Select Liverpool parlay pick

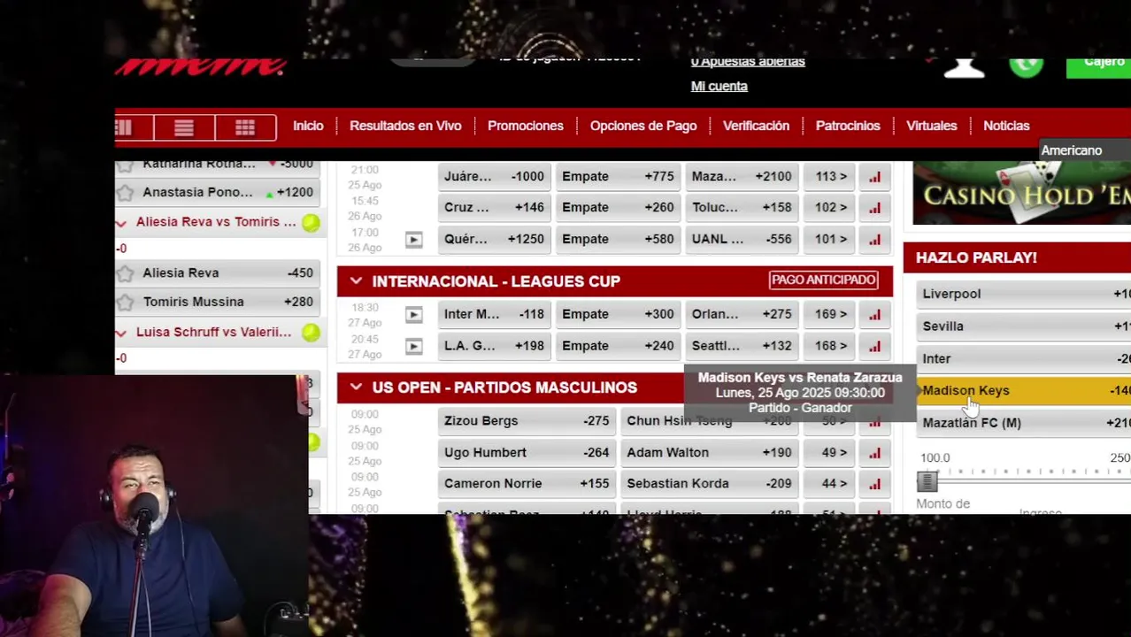tap(1024, 295)
